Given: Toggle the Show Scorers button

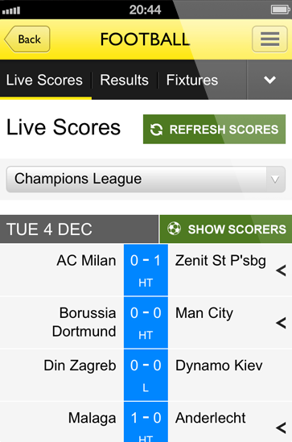Looking at the screenshot, I should point(226,229).
